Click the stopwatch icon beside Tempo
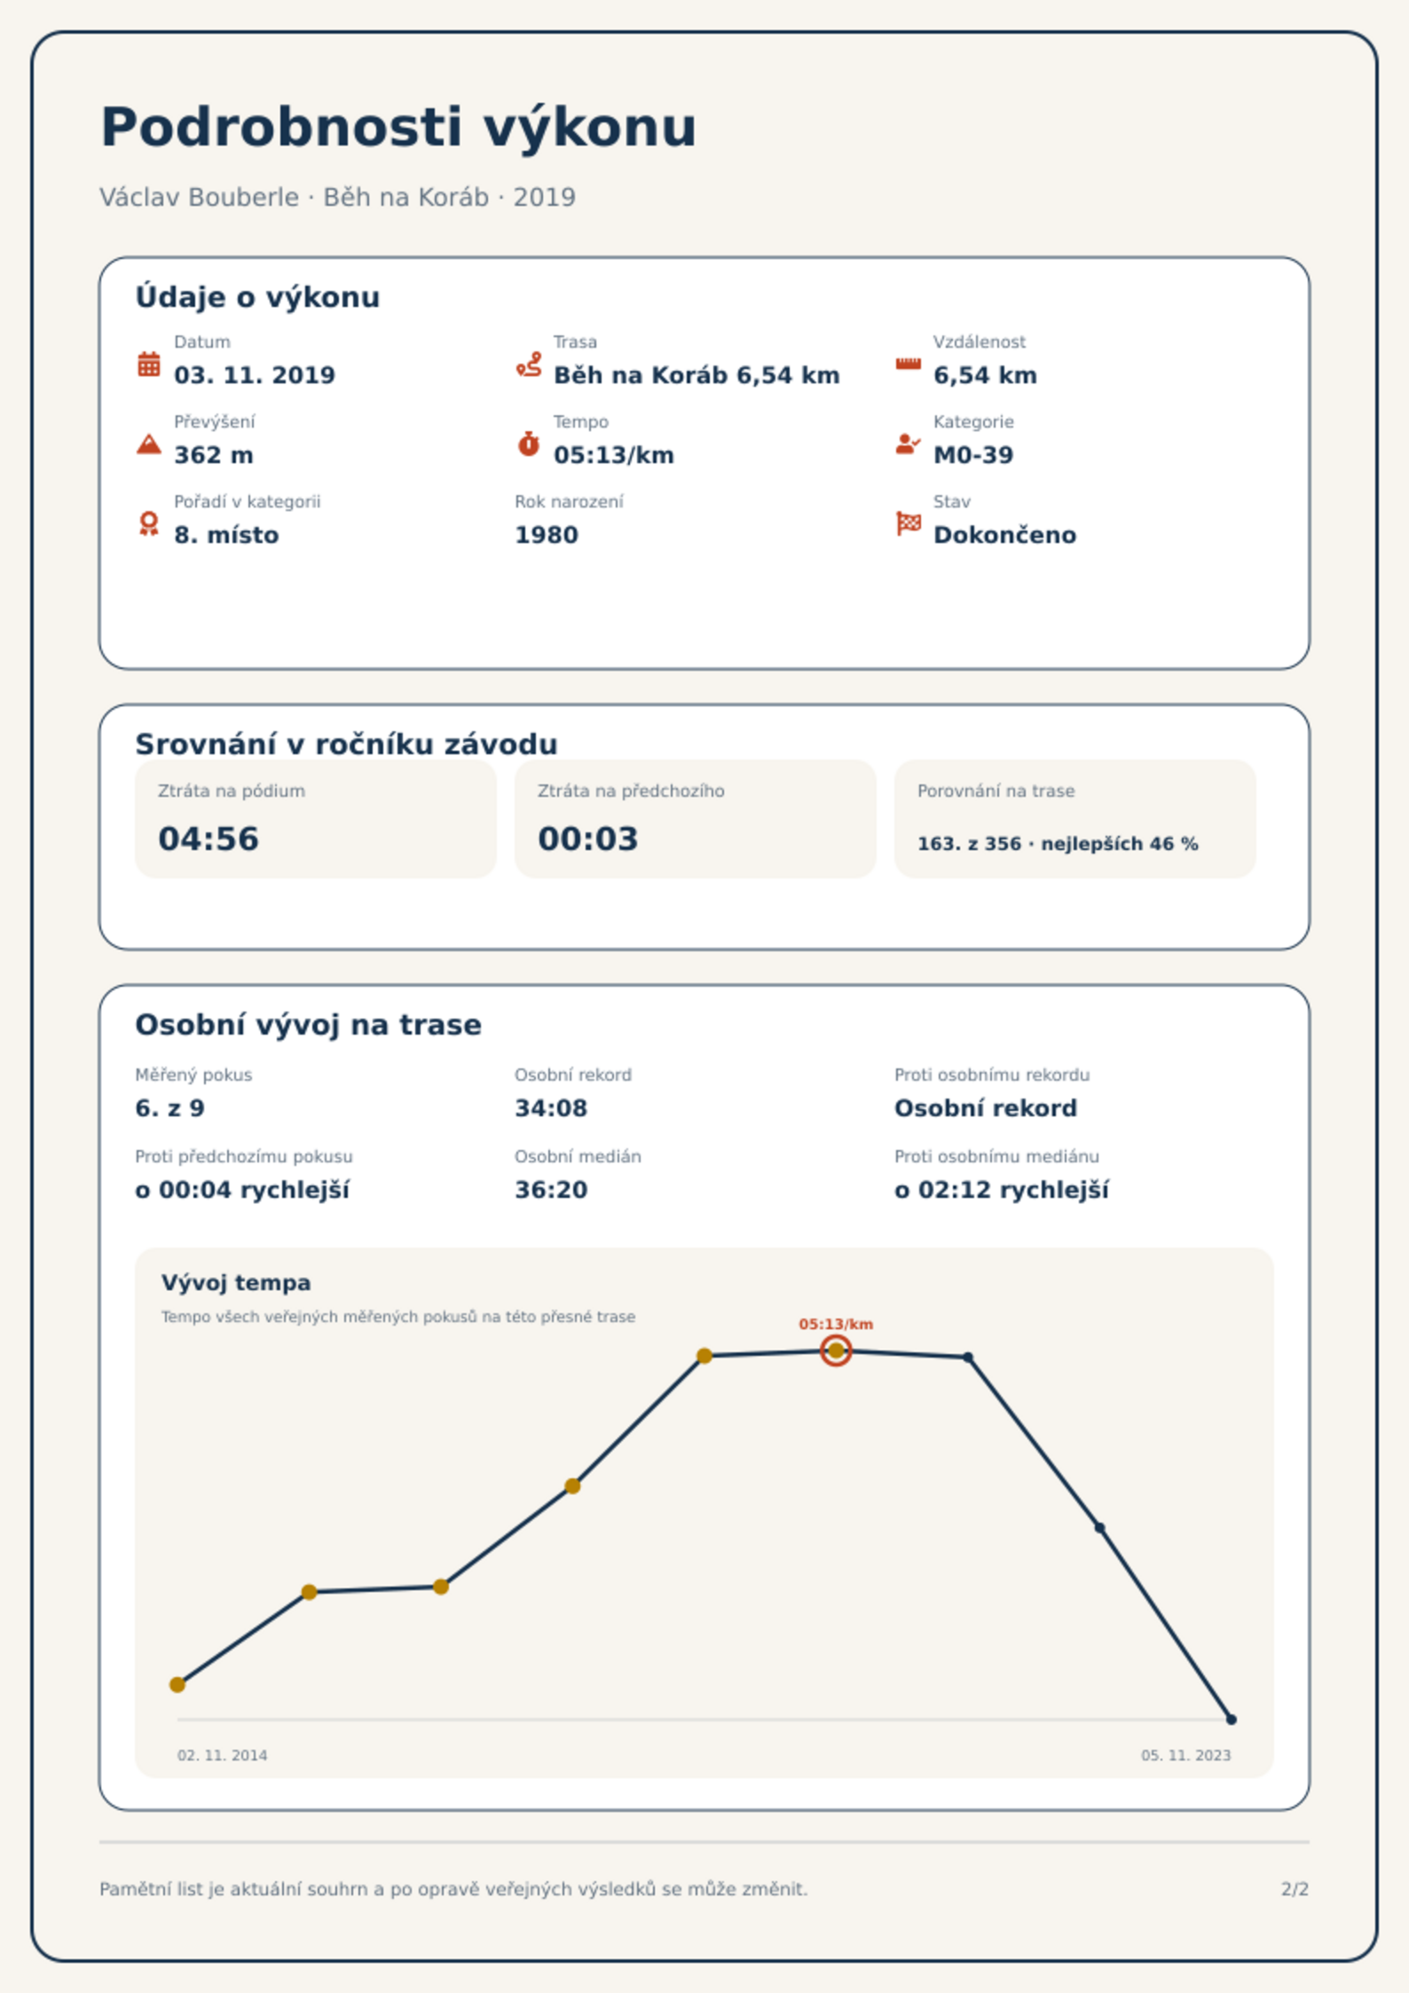 [x=529, y=444]
